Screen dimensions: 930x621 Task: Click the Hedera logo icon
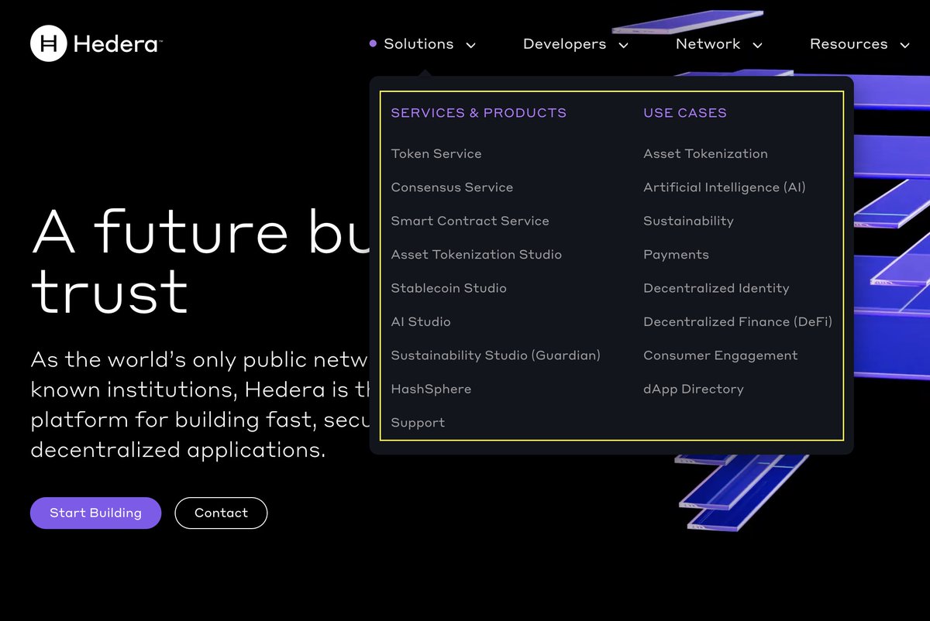point(49,43)
